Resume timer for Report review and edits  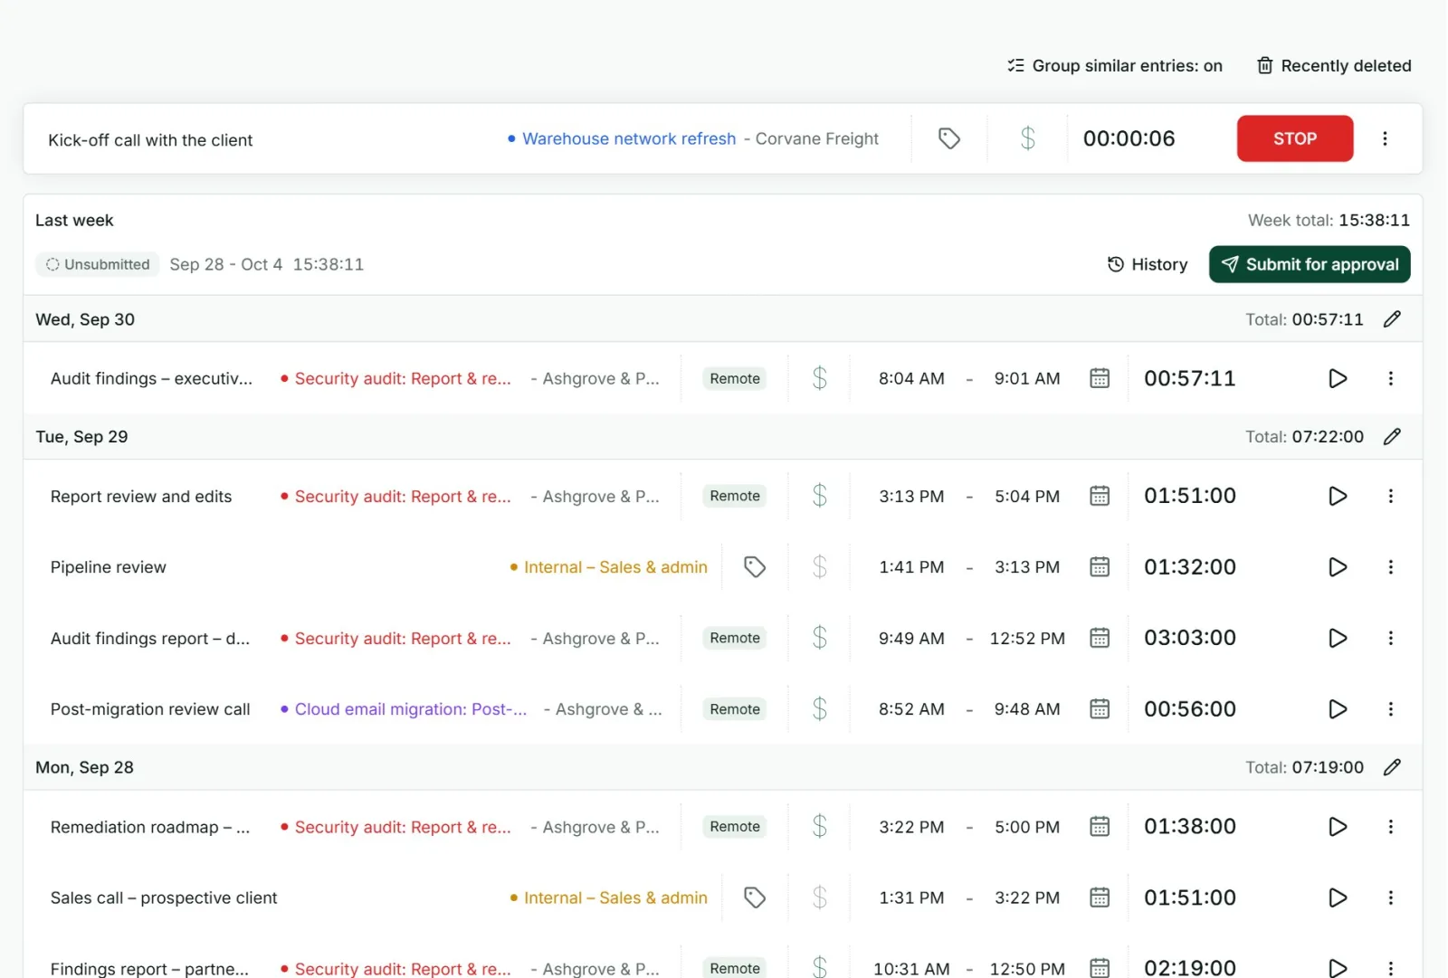click(1338, 496)
